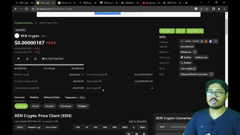Screen dimensions: 240x135
Task: Copy the xen-crypto API id
Action: point(194,69)
